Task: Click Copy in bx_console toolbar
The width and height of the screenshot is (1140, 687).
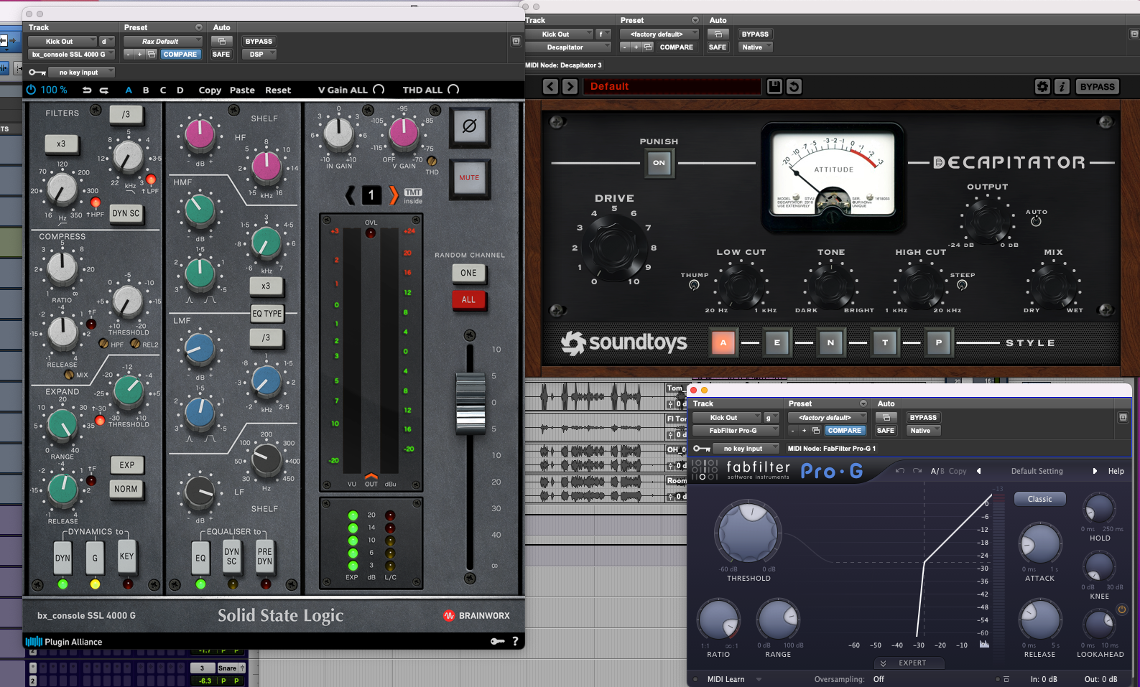Action: (210, 90)
